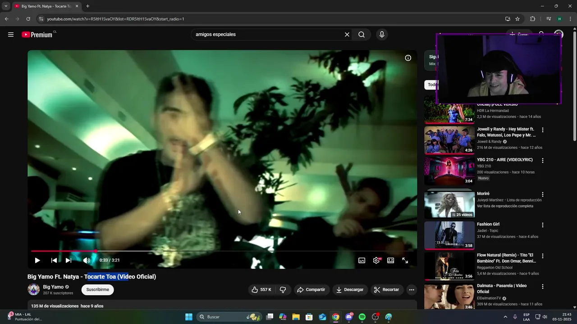
Task: Open the YouTube hamburger guide menu
Action: [11, 35]
